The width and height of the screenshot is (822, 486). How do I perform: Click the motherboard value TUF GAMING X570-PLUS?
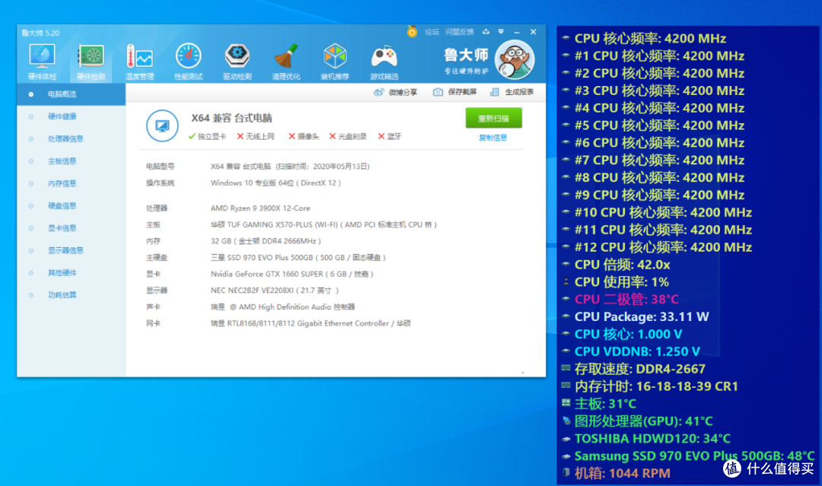pyautogui.click(x=323, y=224)
